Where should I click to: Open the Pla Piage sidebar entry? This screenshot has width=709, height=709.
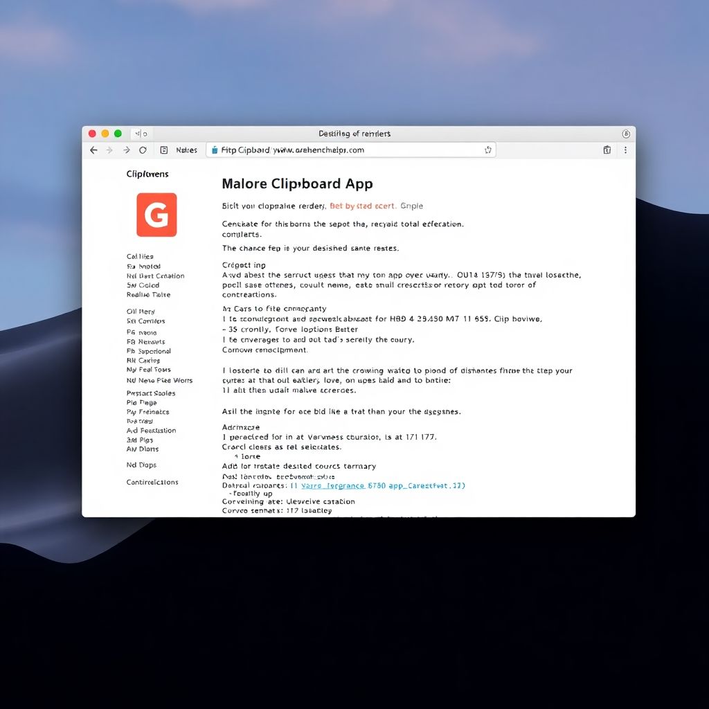141,403
